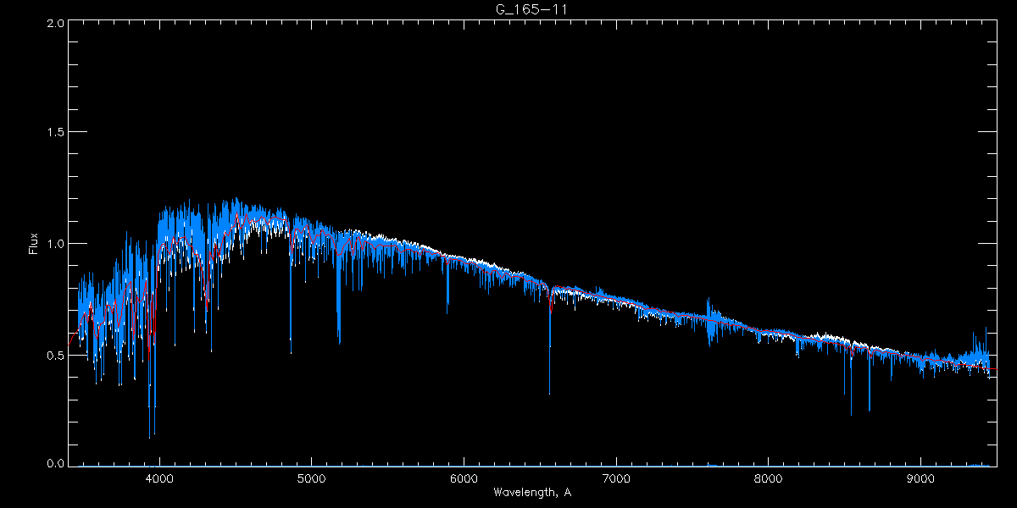The width and height of the screenshot is (1017, 508).
Task: Click the 1.5 y-axis tick label
Action: pyautogui.click(x=55, y=133)
